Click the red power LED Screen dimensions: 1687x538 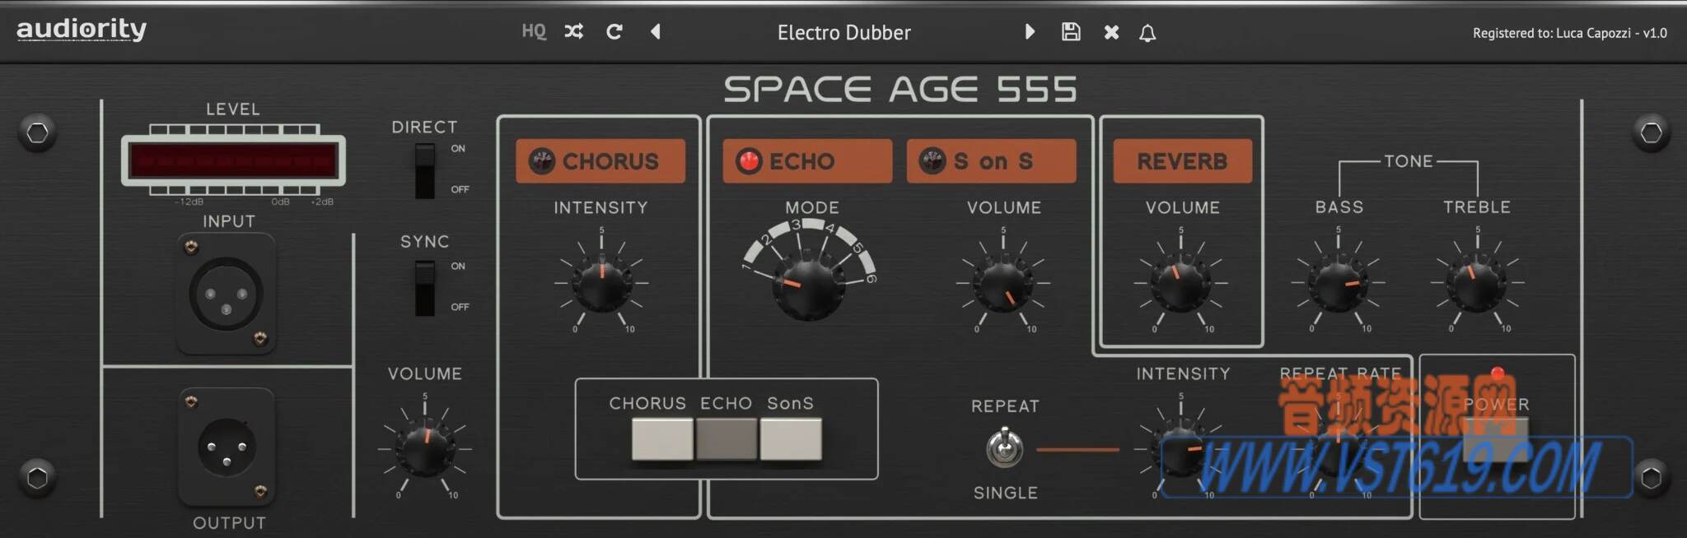(1498, 373)
